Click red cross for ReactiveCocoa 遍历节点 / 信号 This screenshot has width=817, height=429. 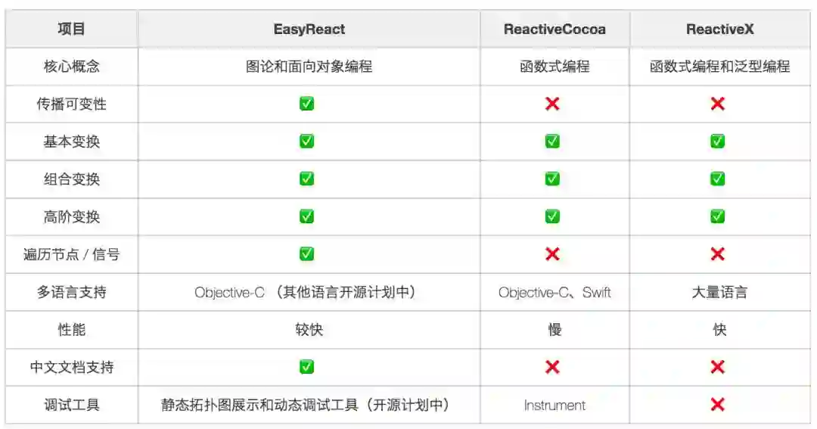(x=552, y=254)
